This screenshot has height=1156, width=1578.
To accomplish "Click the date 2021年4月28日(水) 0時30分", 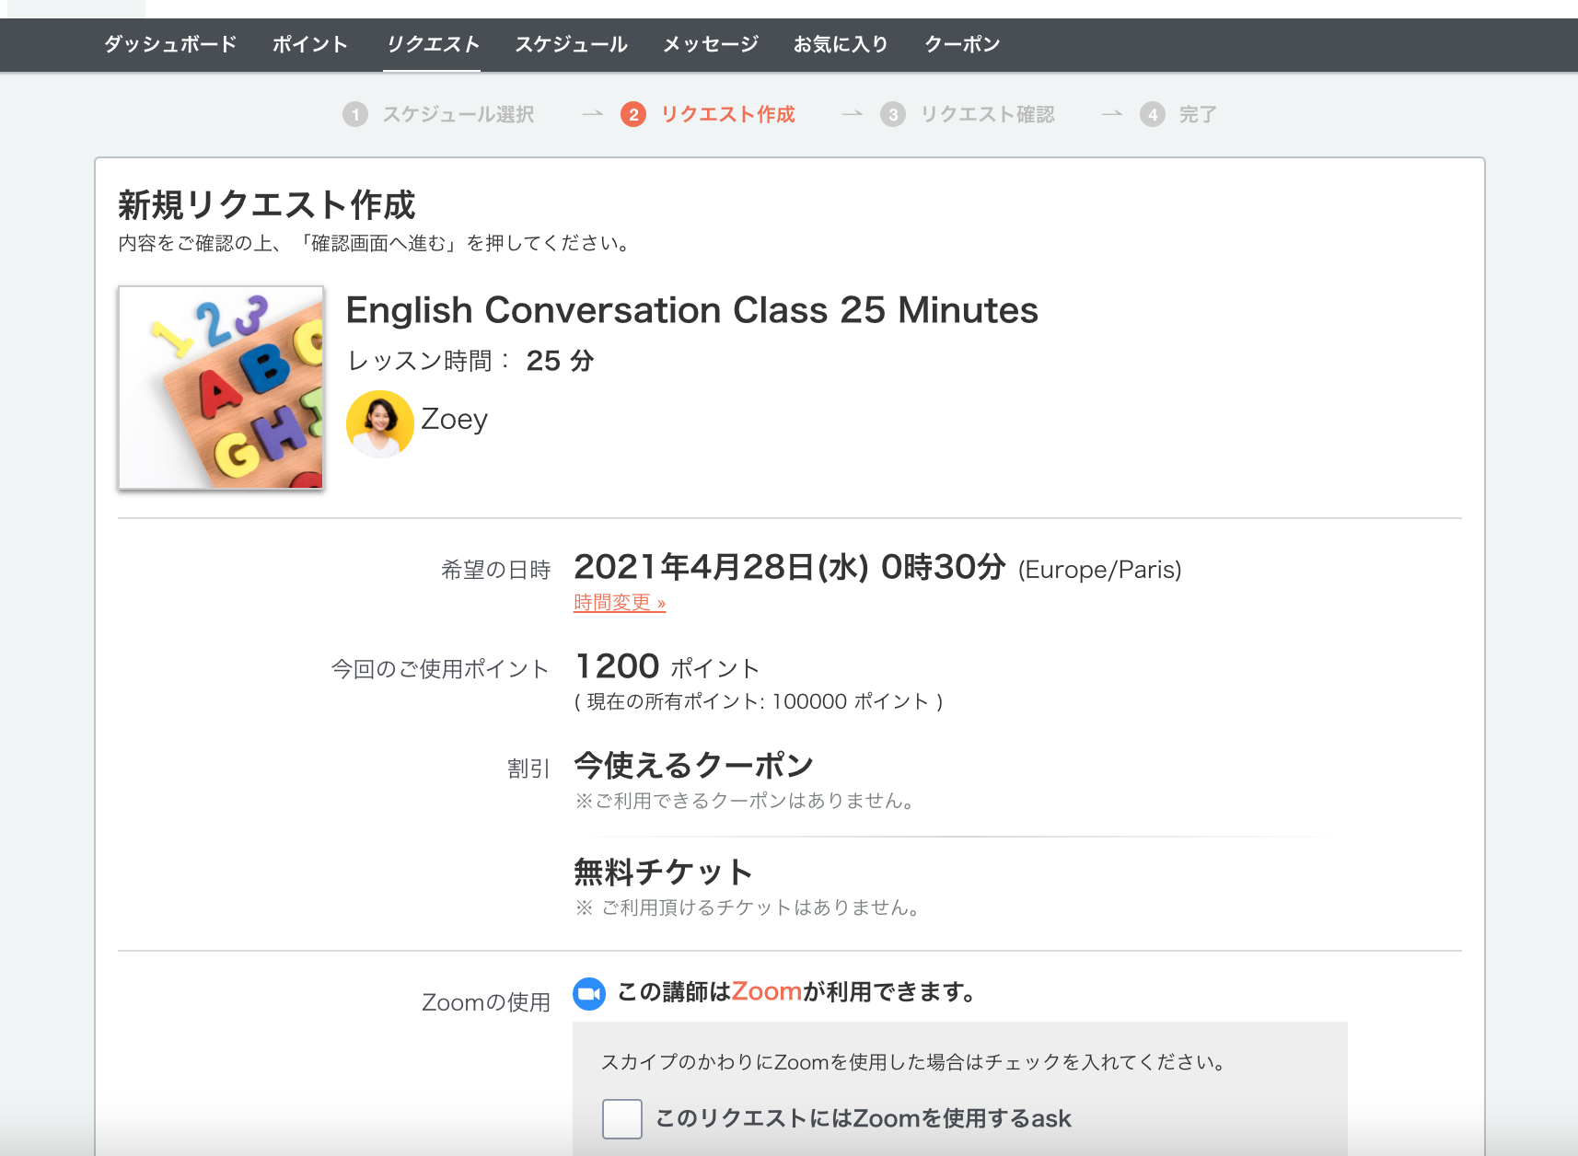I will [x=790, y=567].
